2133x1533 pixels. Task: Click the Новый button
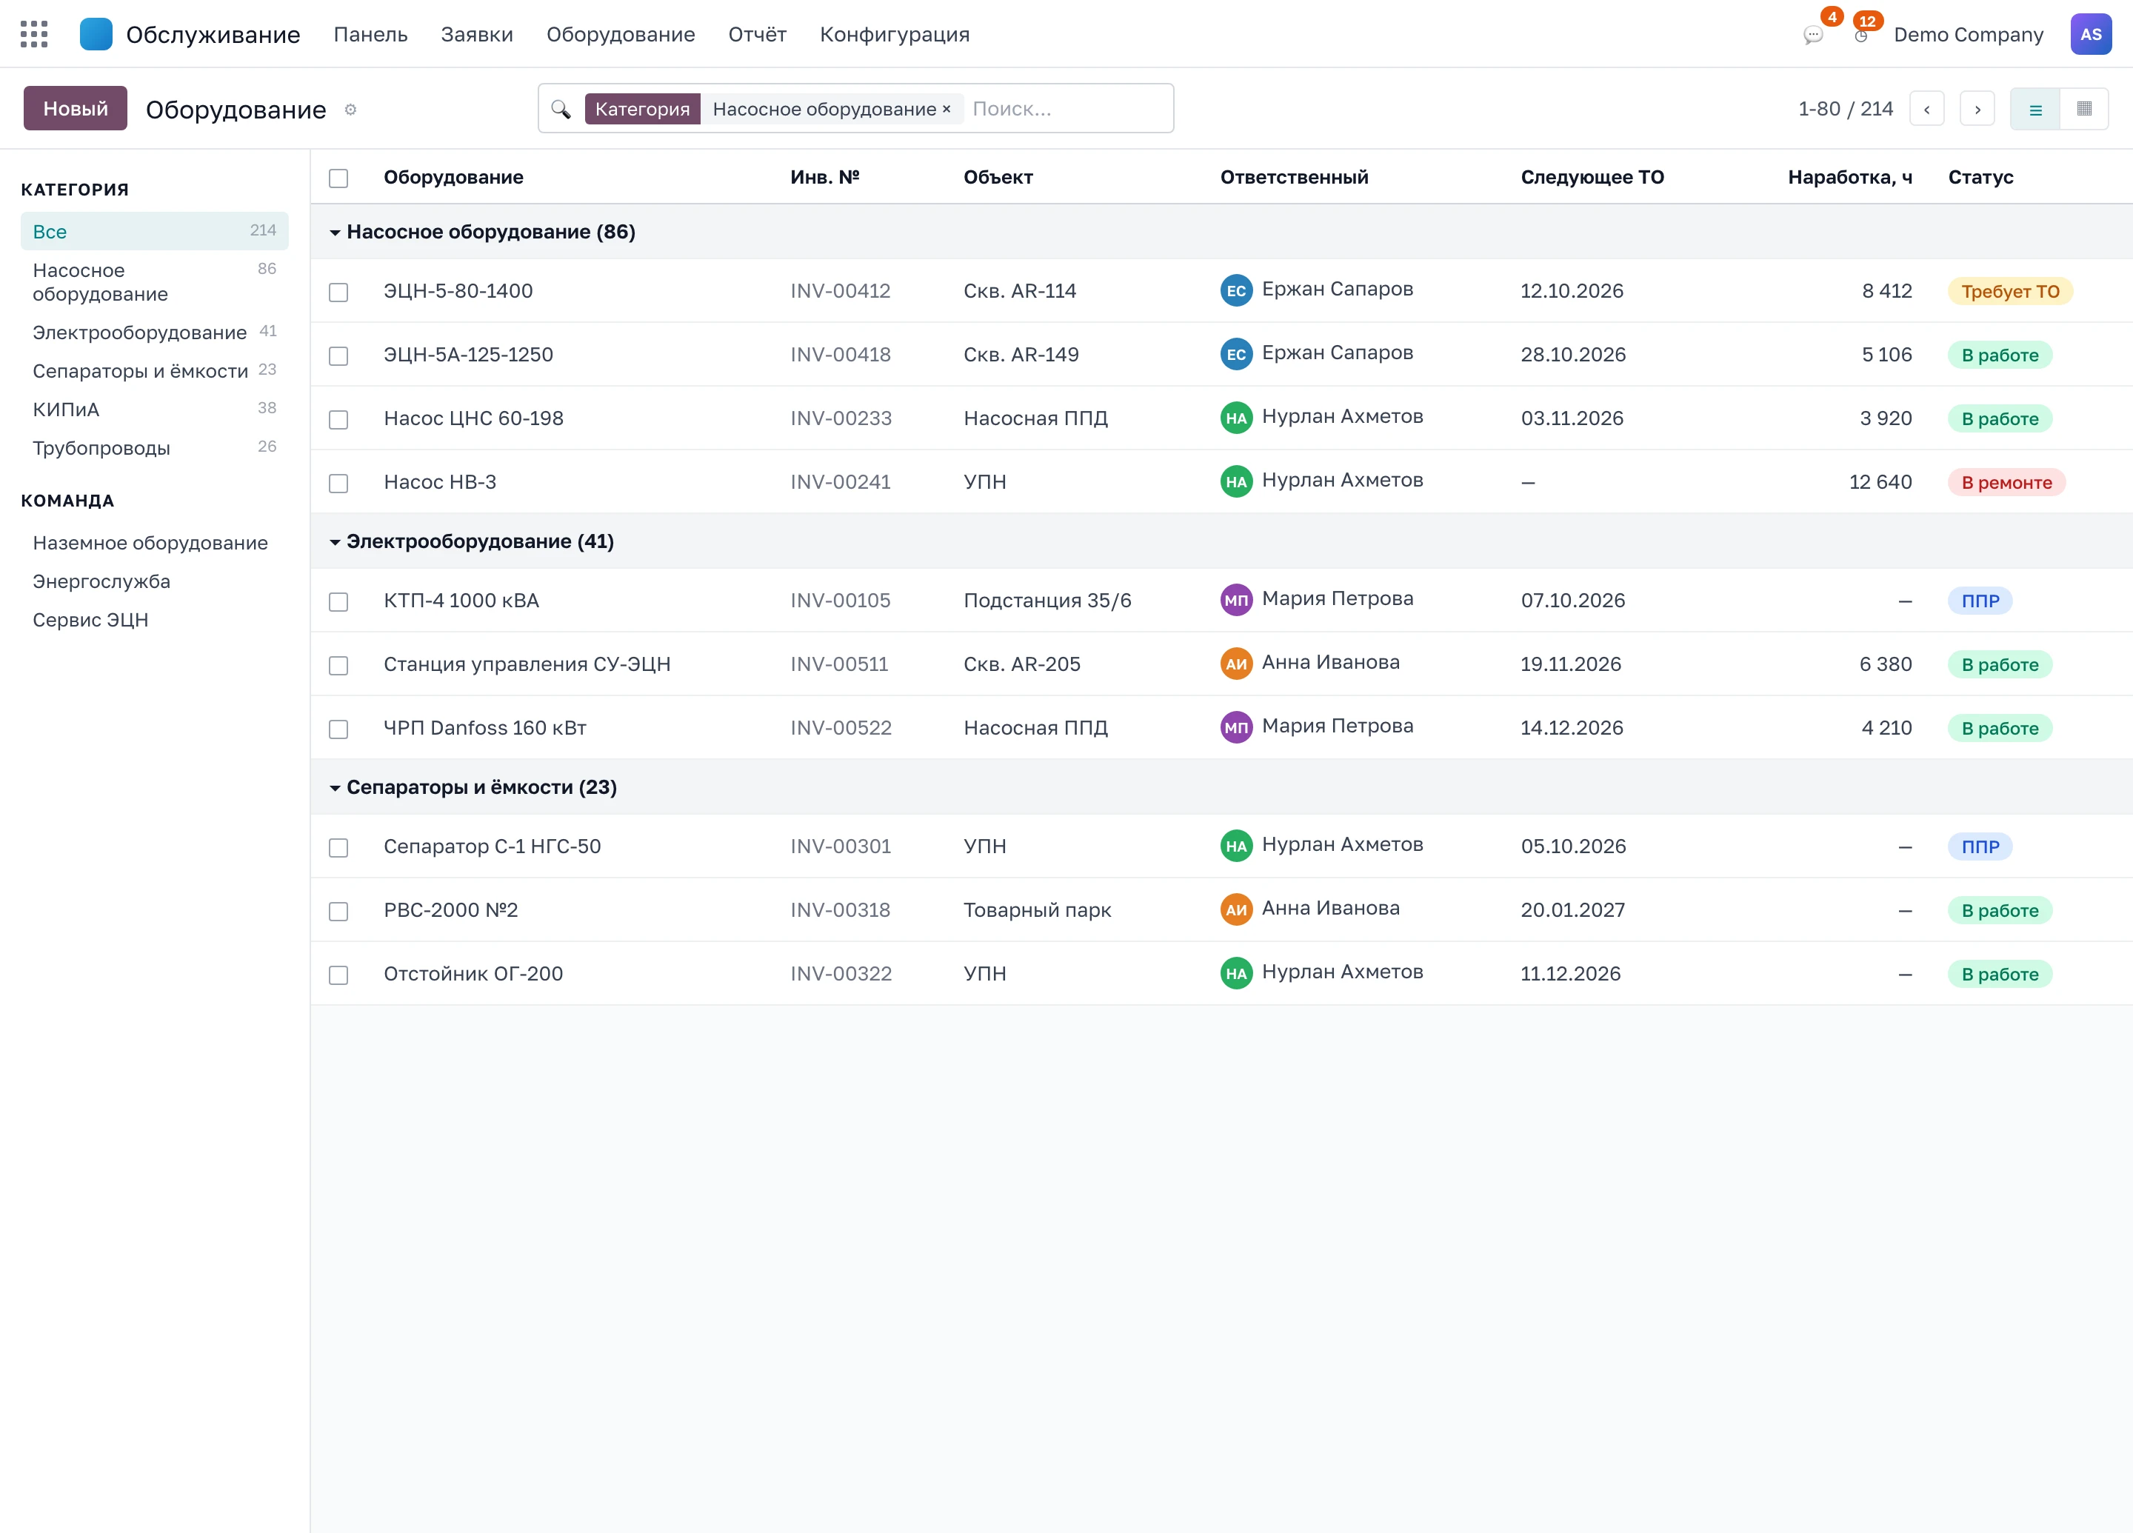76,108
